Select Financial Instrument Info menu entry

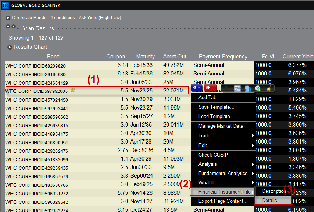pyautogui.click(x=223, y=192)
